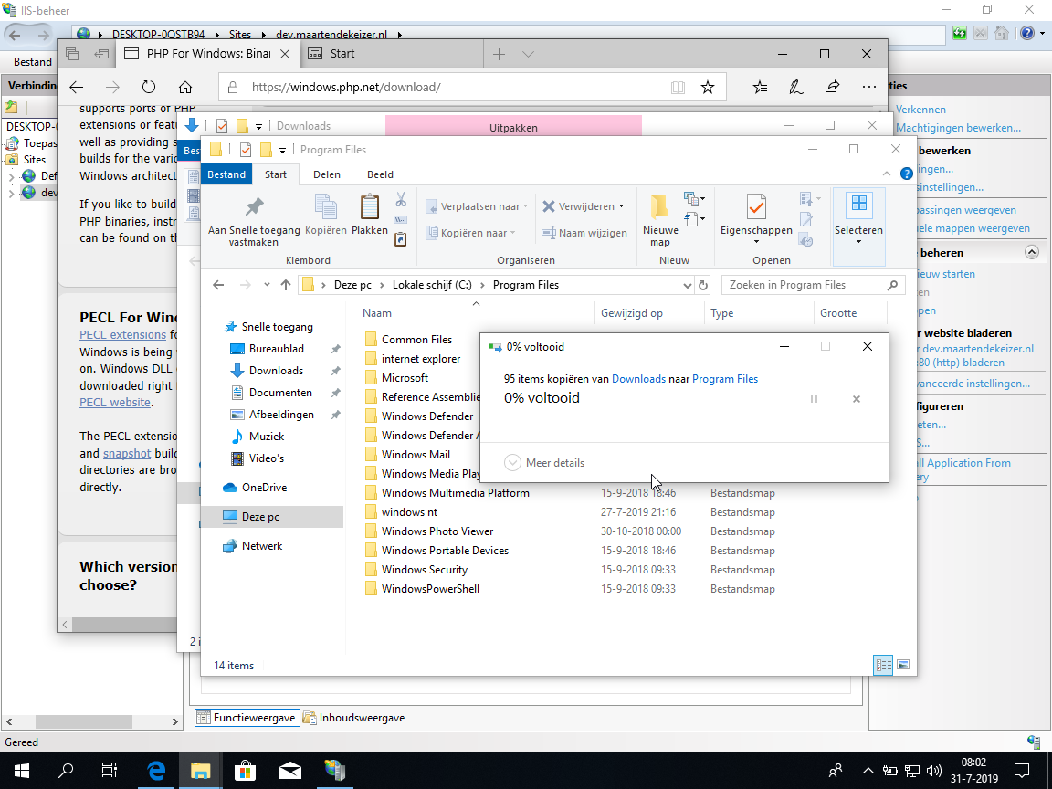Click the Naam column header

(377, 313)
